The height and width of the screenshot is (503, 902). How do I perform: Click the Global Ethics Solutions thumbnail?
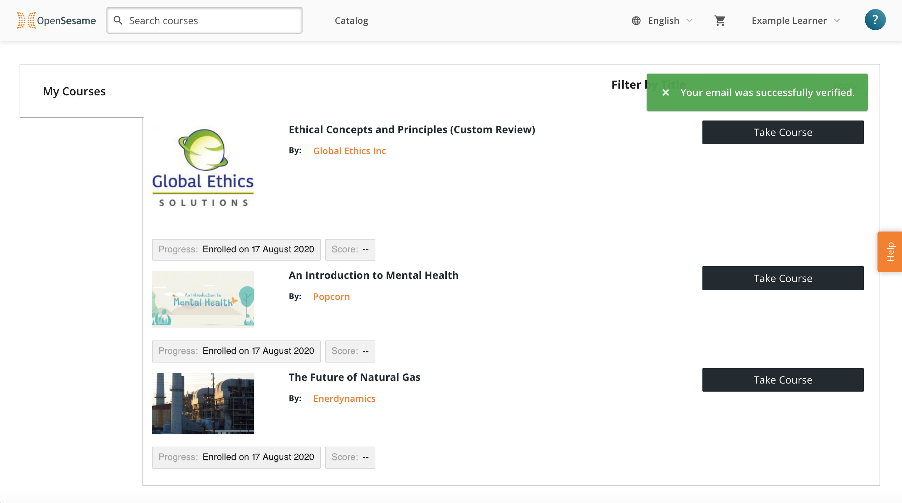coord(203,168)
